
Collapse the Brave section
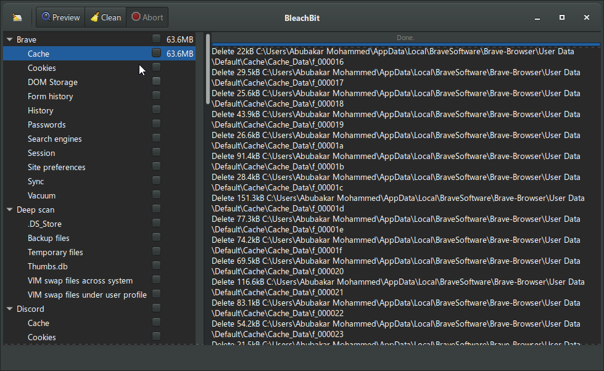9,39
